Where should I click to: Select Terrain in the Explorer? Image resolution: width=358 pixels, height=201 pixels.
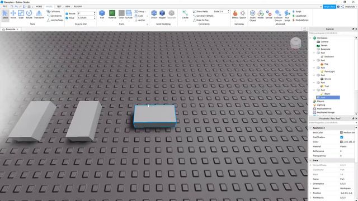pyautogui.click(x=324, y=45)
